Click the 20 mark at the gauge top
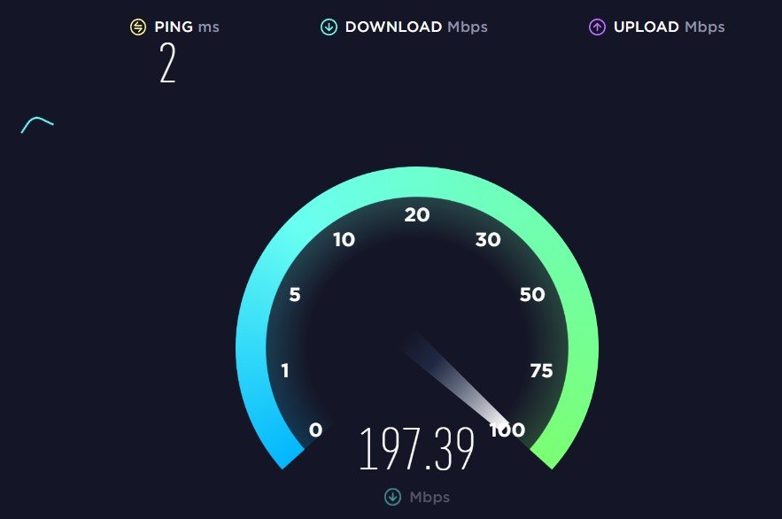Image resolution: width=782 pixels, height=519 pixels. [417, 215]
